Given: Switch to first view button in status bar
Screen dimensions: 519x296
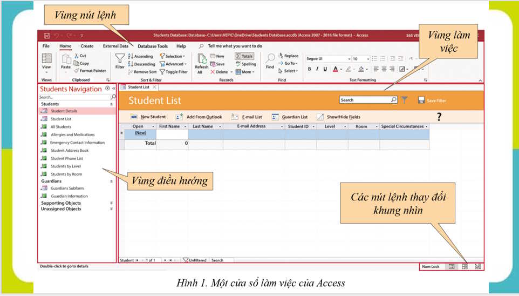Looking at the screenshot, I should [x=452, y=266].
